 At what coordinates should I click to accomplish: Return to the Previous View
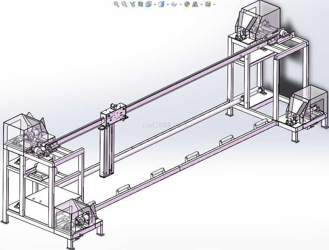[x=132, y=4]
